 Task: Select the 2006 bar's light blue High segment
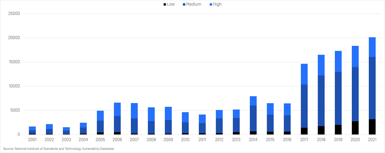click(117, 109)
